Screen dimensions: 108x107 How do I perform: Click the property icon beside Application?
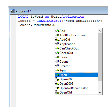point(57,44)
